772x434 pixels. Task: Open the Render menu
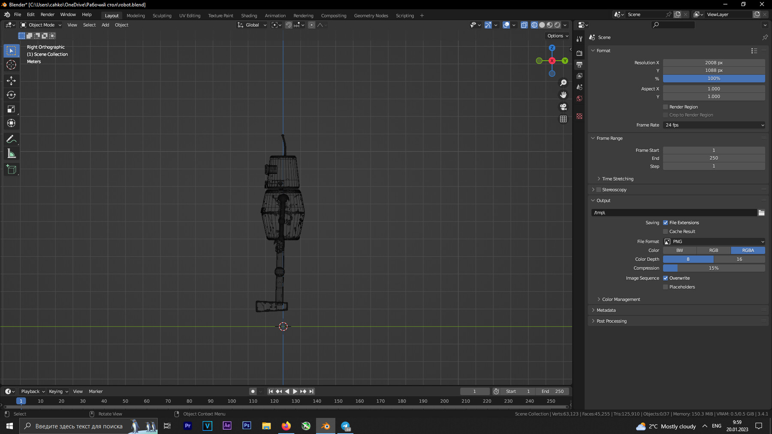coord(47,15)
